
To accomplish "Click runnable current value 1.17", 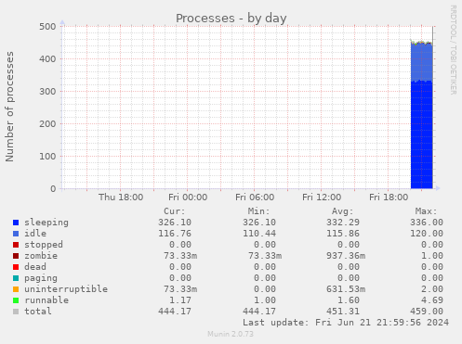I will click(x=180, y=300).
